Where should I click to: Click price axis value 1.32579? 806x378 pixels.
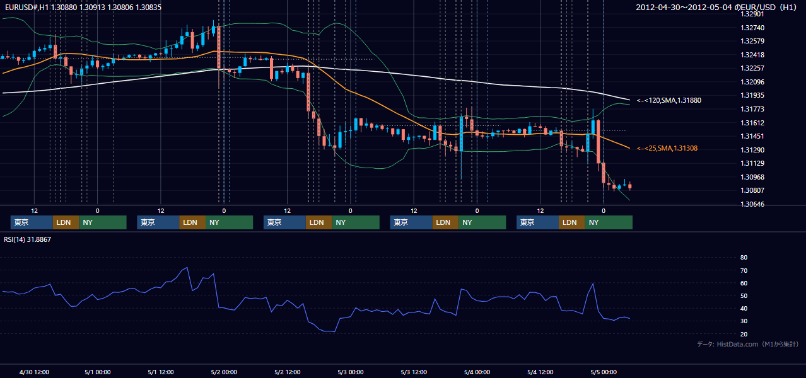click(752, 42)
